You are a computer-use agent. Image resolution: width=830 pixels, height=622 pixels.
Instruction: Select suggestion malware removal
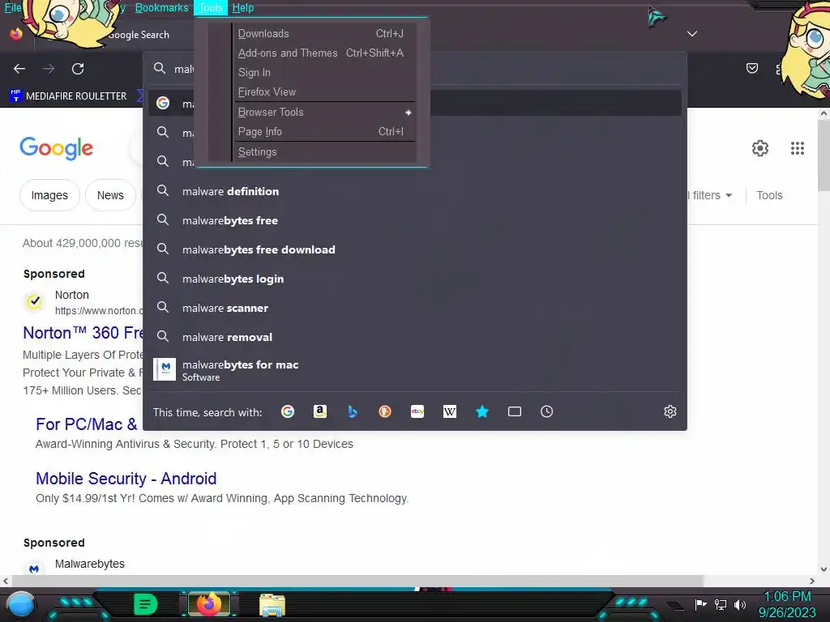coord(414,337)
